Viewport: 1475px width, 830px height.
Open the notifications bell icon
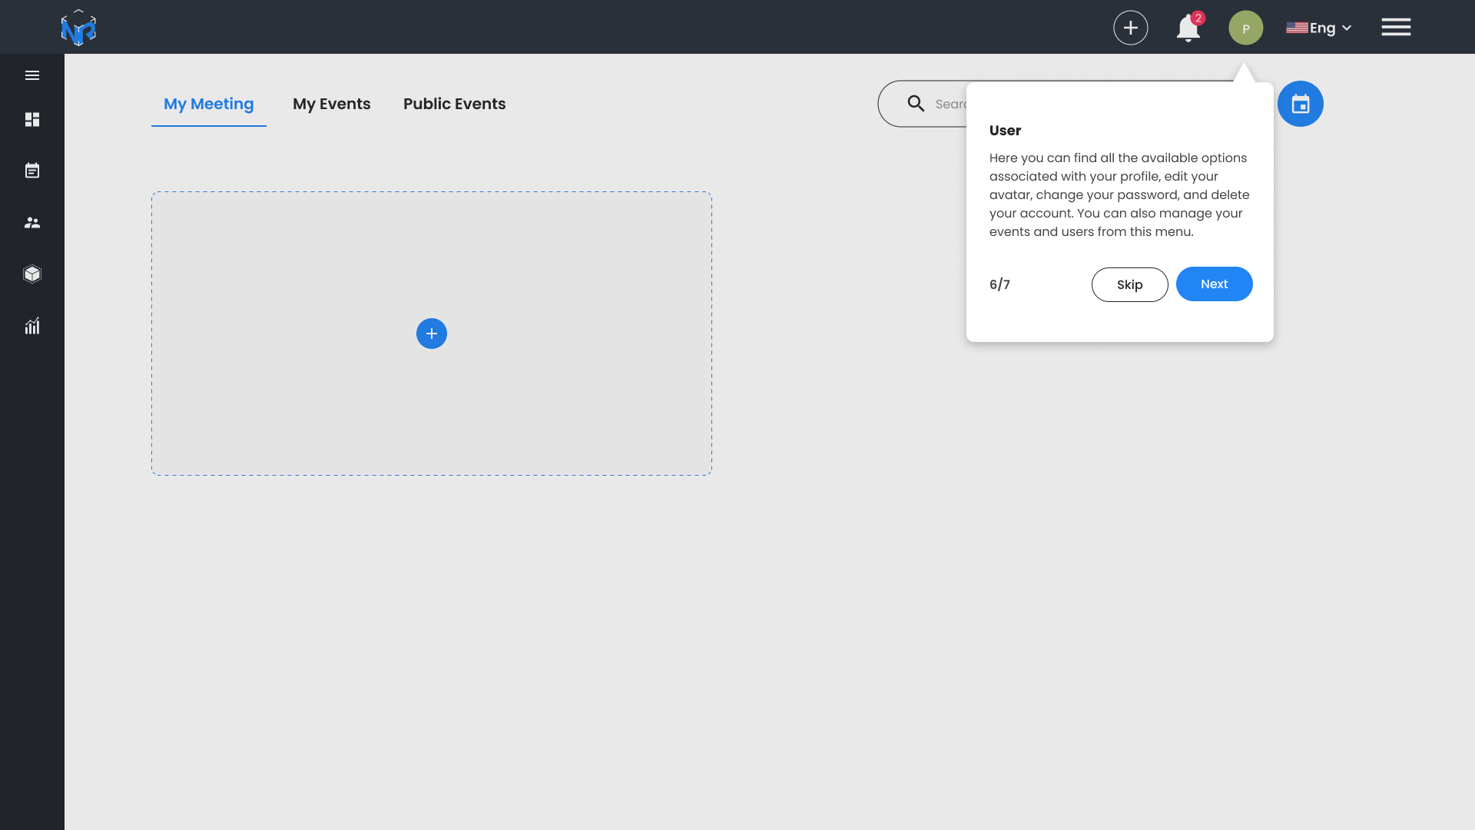pos(1188,28)
